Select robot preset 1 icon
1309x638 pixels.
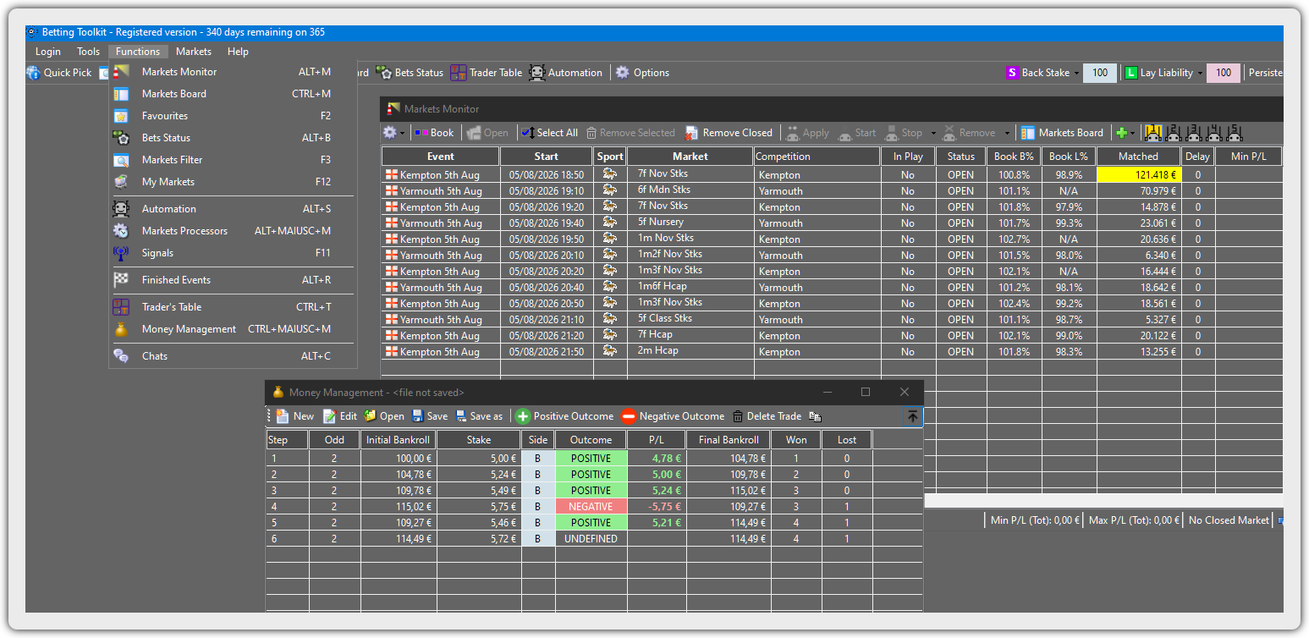click(x=1152, y=133)
